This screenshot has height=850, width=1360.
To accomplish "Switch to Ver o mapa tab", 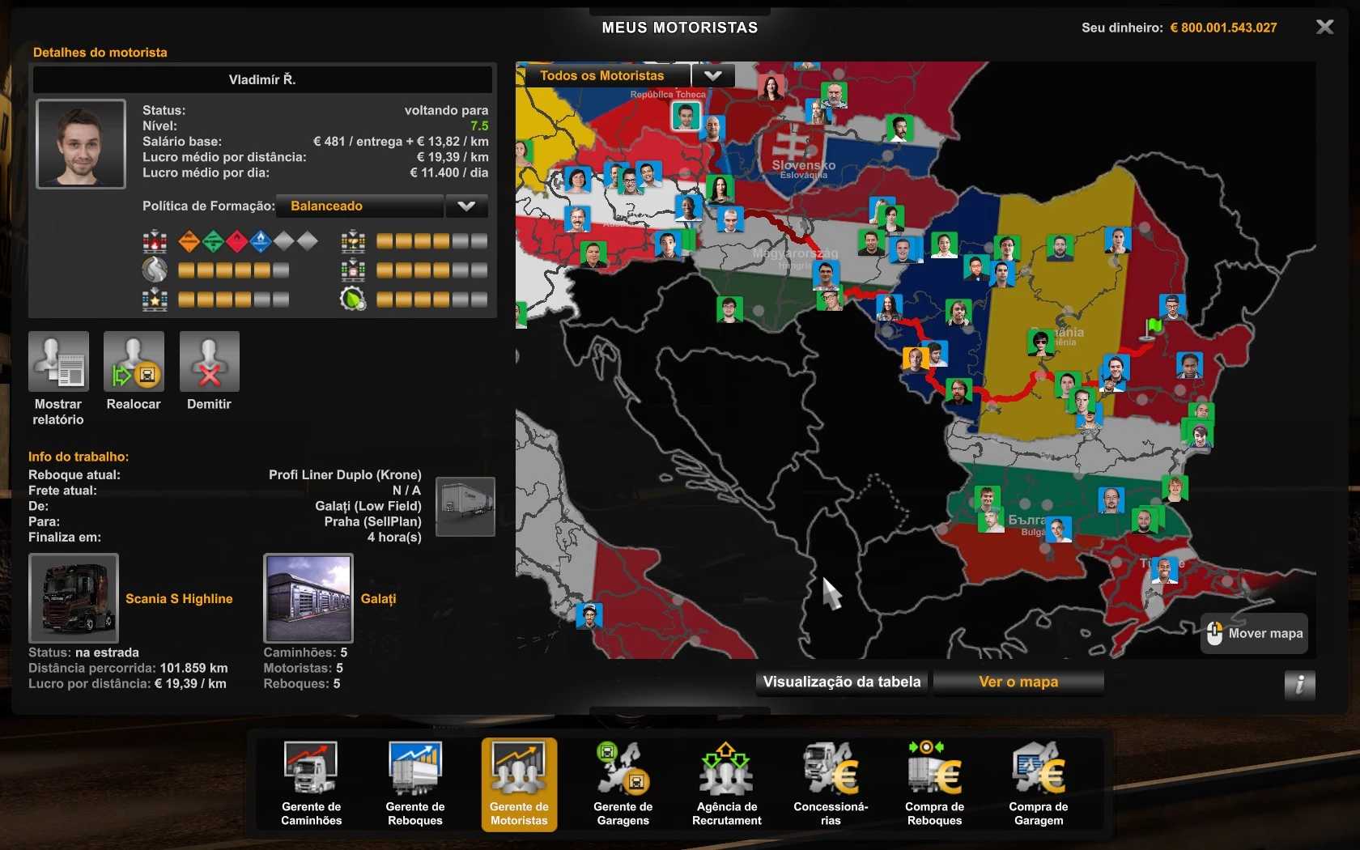I will point(1018,682).
